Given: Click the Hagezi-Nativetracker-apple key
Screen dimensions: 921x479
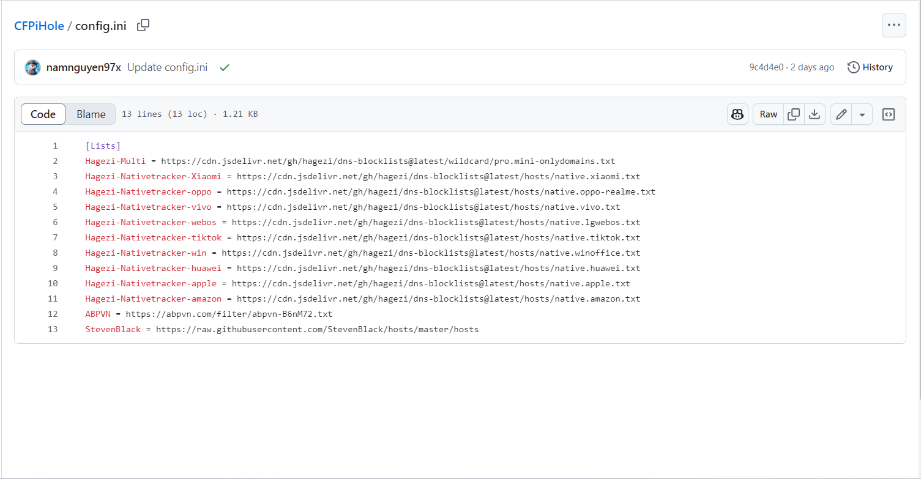Looking at the screenshot, I should (x=151, y=283).
